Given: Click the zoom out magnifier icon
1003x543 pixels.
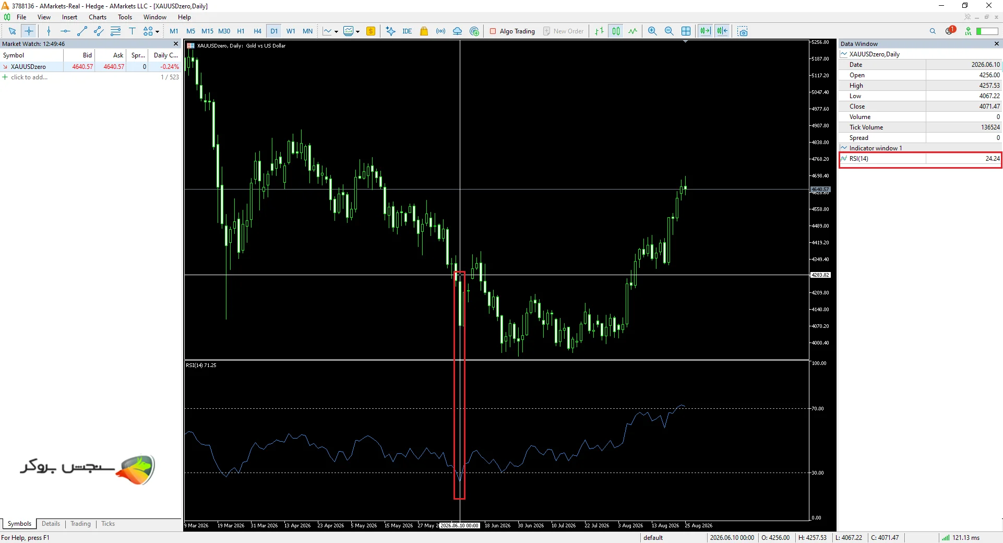Looking at the screenshot, I should 669,31.
